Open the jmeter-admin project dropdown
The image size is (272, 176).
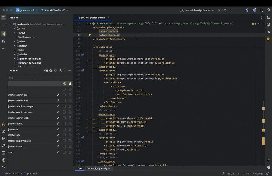(27, 10)
